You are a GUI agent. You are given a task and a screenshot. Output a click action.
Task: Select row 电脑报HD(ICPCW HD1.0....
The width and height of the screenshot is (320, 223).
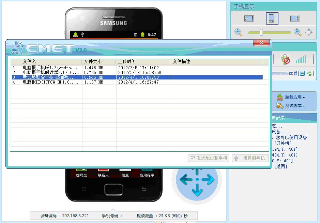tap(136, 82)
